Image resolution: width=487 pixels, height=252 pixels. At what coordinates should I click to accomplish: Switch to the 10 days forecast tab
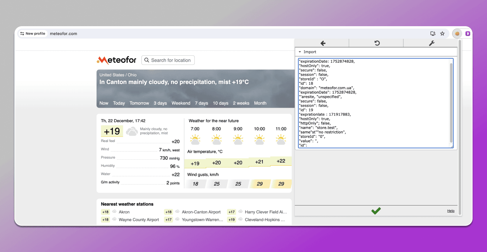coord(221,103)
